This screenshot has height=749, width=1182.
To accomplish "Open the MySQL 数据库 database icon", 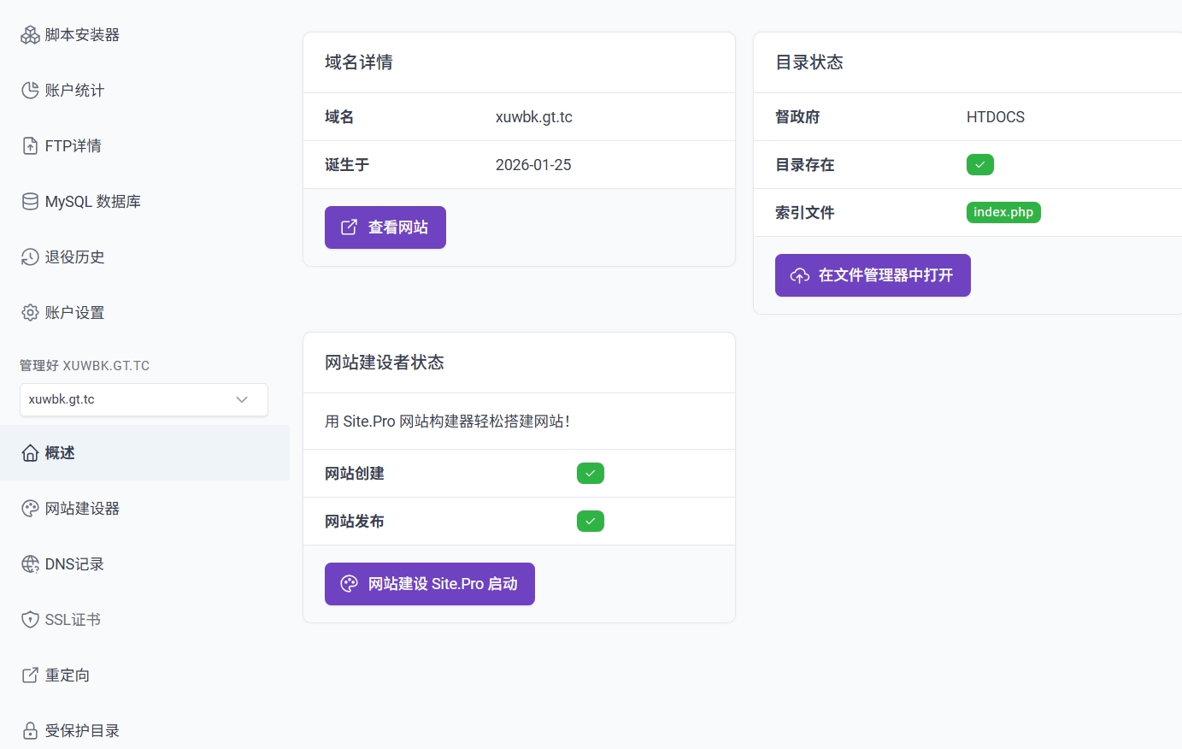I will (x=30, y=201).
